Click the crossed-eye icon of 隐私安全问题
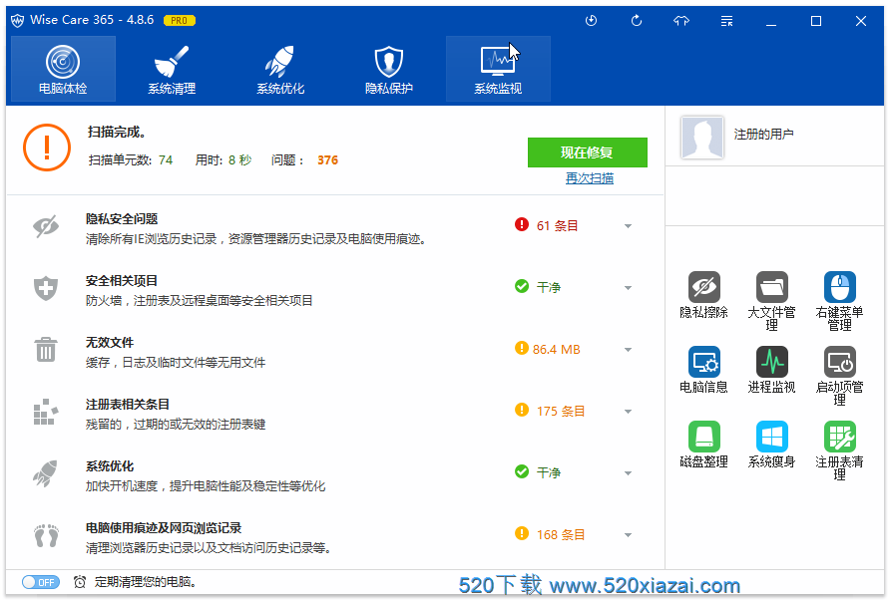 pos(46,227)
